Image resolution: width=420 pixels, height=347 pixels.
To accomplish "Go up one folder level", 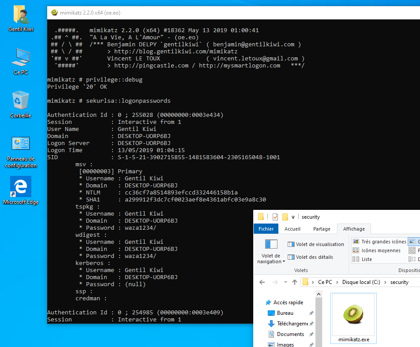I will click(295, 282).
